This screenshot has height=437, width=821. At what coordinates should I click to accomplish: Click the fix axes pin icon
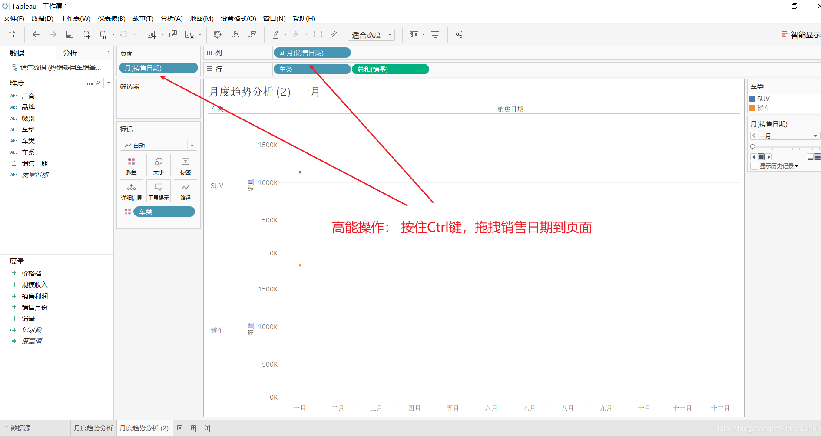pyautogui.click(x=334, y=34)
